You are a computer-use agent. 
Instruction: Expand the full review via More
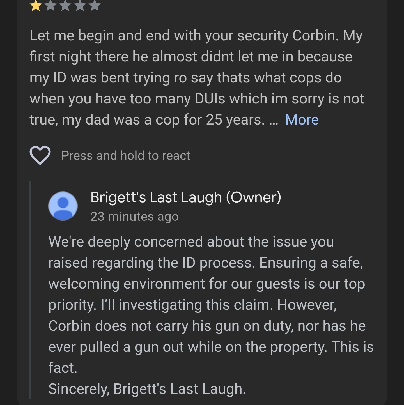pyautogui.click(x=302, y=120)
